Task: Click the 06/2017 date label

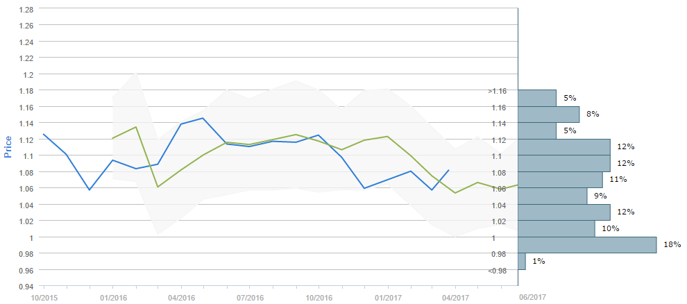Action: 533,297
